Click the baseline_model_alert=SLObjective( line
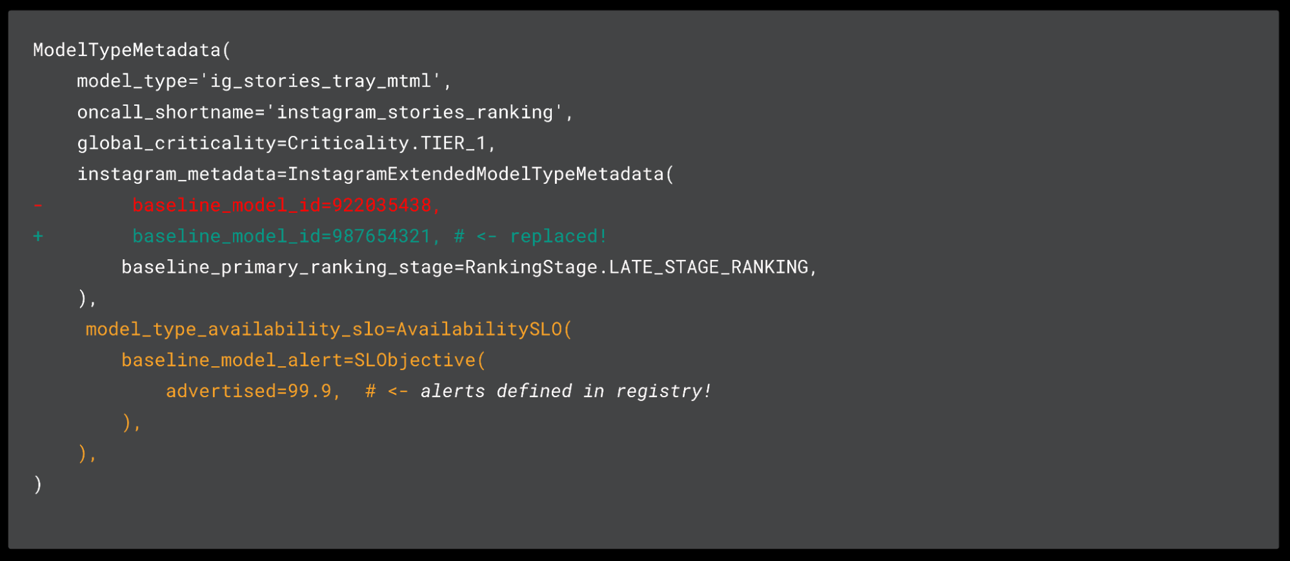1290x561 pixels. coord(303,360)
